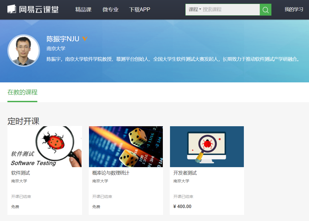Click the orange V verified badge
This screenshot has height=221, width=309.
[x=85, y=39]
